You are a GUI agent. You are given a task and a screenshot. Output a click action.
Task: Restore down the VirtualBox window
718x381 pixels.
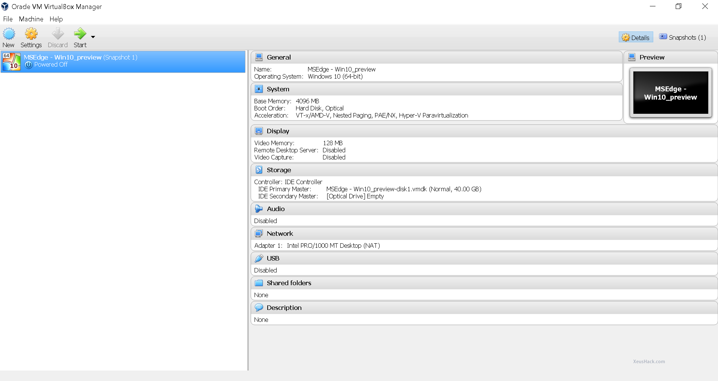pyautogui.click(x=678, y=6)
